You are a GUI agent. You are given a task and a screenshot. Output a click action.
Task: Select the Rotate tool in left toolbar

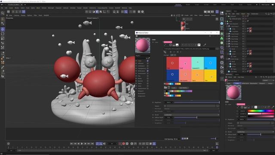[x=3, y=34]
